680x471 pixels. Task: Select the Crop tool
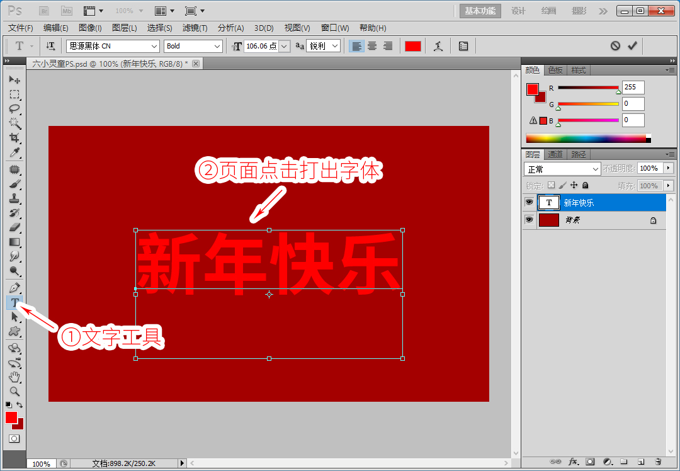14,138
